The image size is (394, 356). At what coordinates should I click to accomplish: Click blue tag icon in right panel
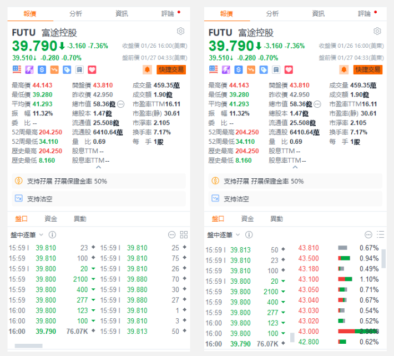tap(264, 69)
